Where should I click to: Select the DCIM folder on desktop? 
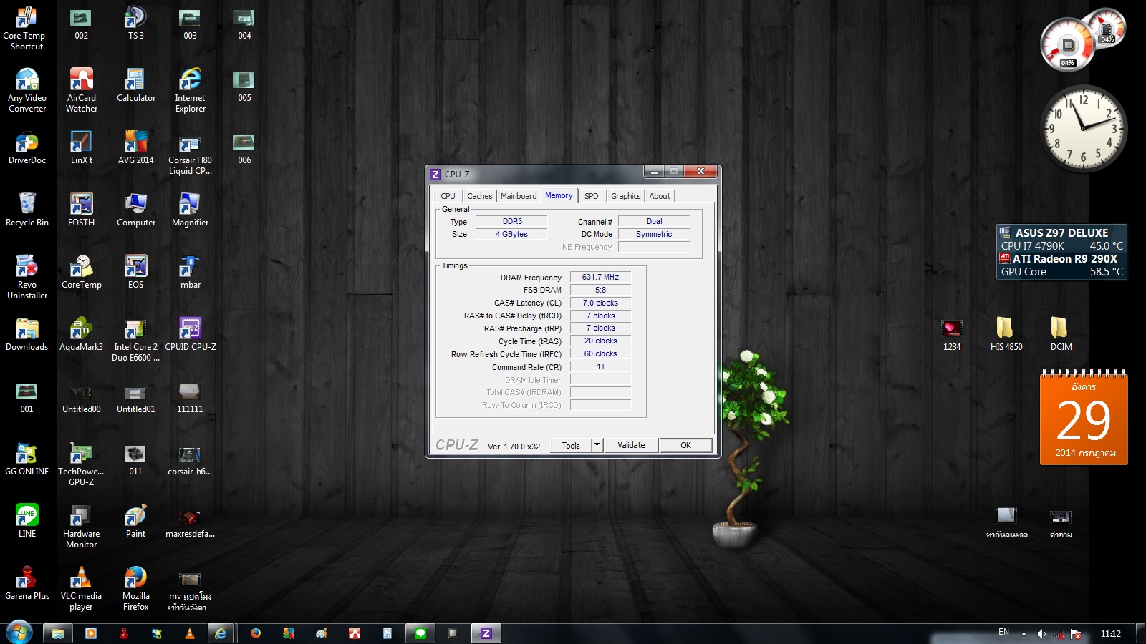point(1061,335)
